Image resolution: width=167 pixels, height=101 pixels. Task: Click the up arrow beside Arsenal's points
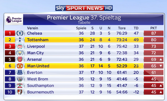tap(161, 59)
